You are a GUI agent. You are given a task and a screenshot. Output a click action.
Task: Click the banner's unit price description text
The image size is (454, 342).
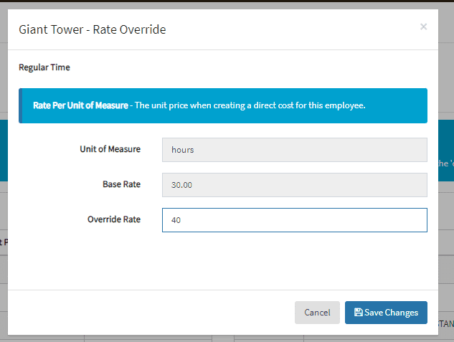pos(250,105)
